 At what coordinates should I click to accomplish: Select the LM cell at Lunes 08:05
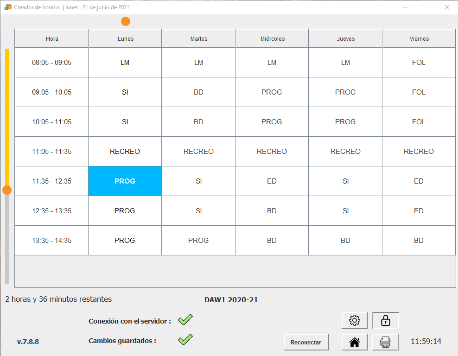124,62
